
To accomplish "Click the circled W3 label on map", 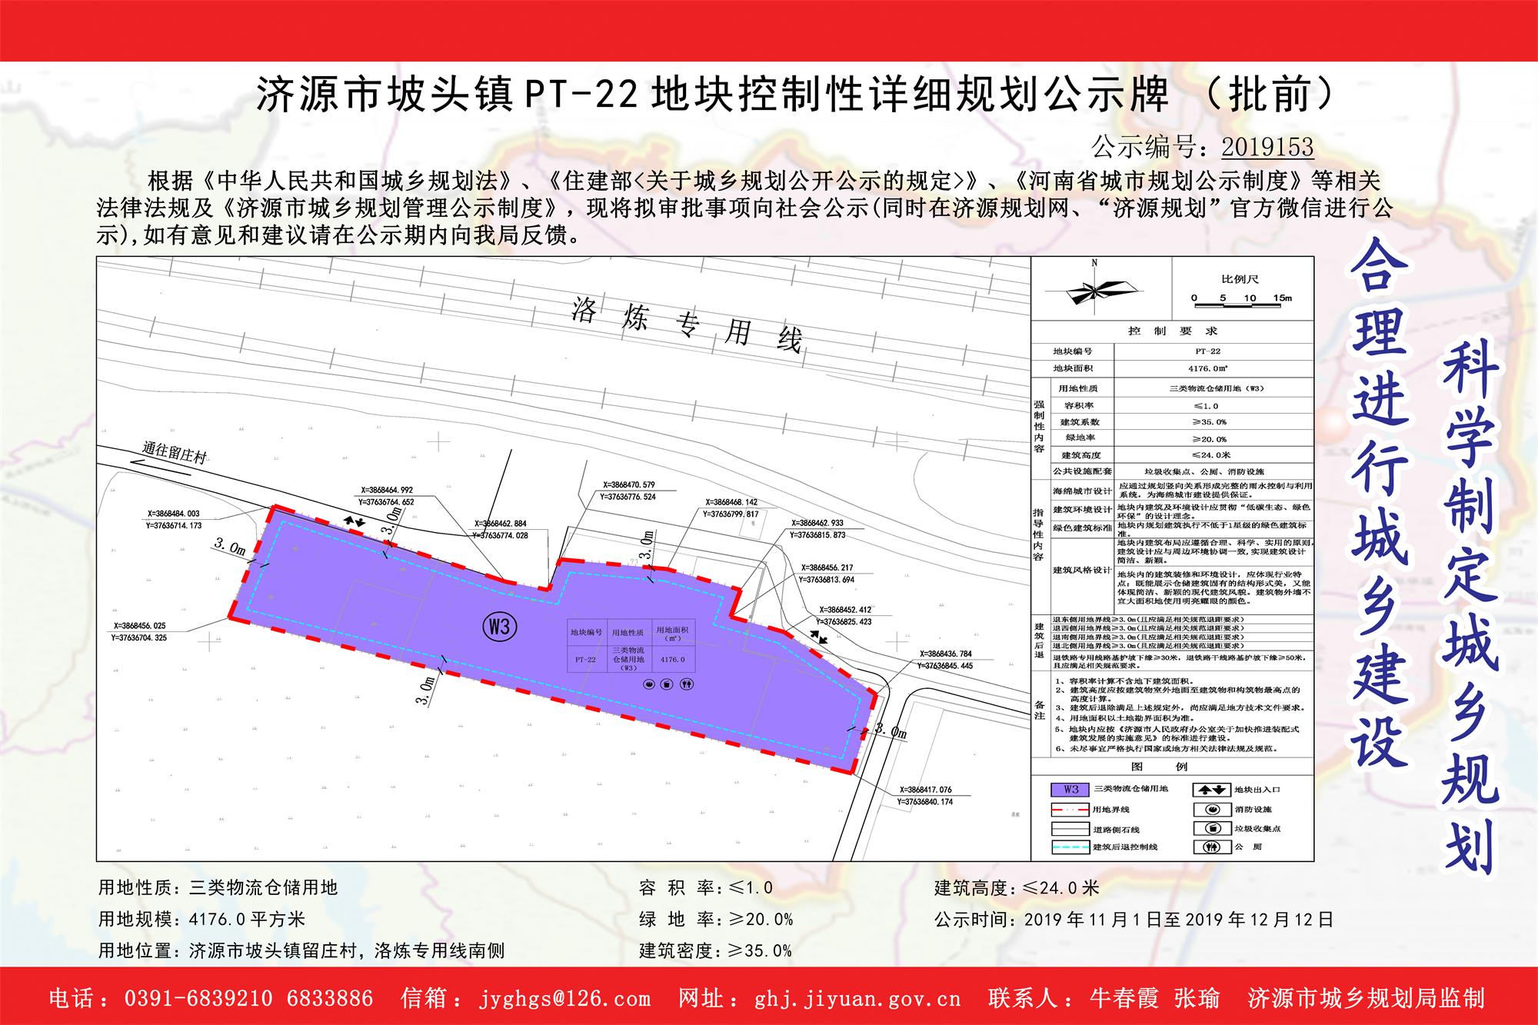I will tap(500, 625).
